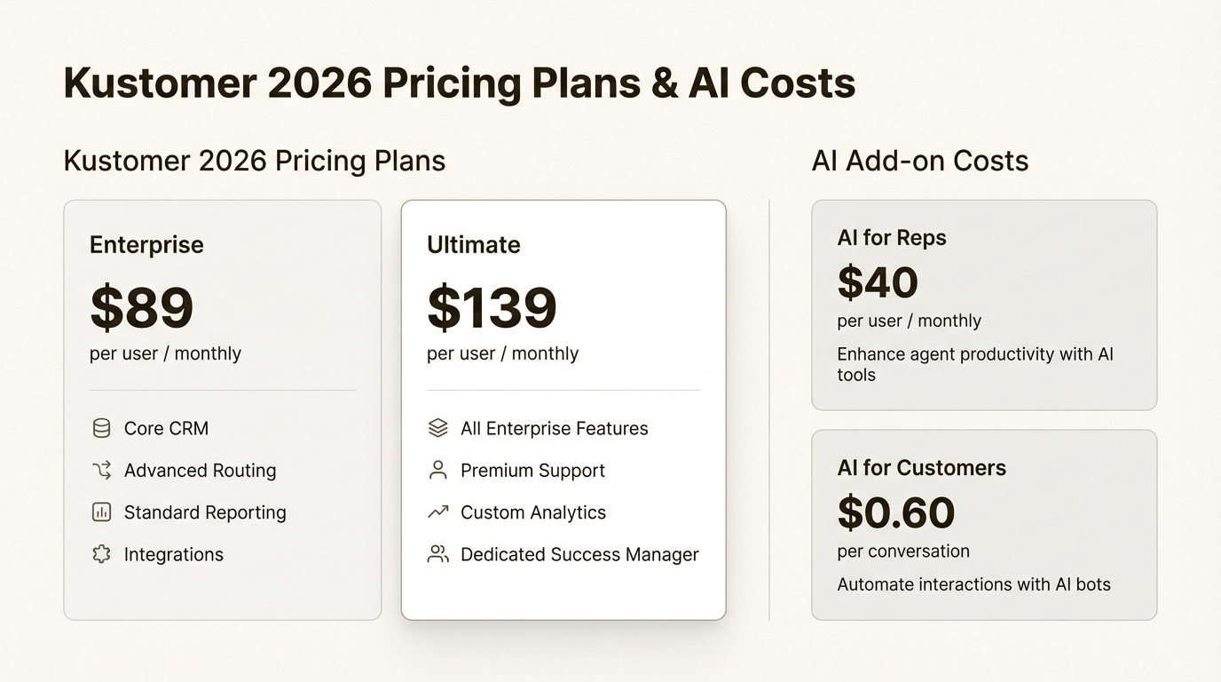Click the $139 Ultimate price

(x=492, y=307)
